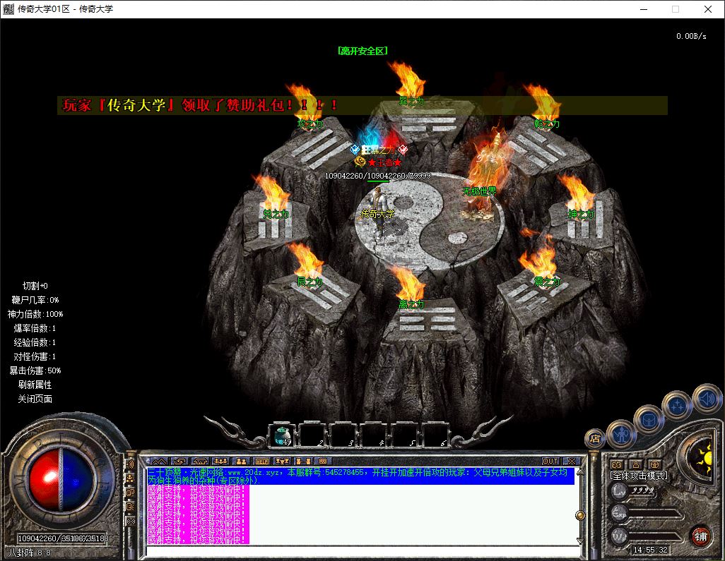Click the glasses-shaped icon above attack mode
Screen dimensions: 725x561
click(616, 464)
